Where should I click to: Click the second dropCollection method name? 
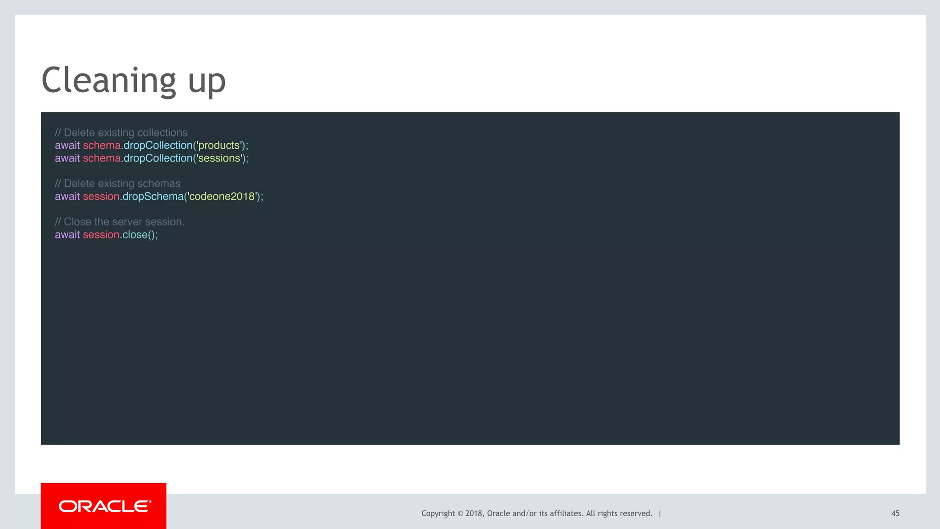coord(158,158)
